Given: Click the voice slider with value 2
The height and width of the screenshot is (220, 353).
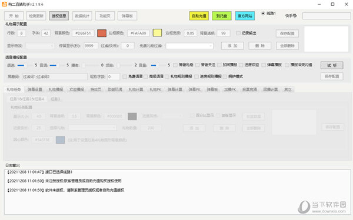Looking at the screenshot, I should [124, 65].
